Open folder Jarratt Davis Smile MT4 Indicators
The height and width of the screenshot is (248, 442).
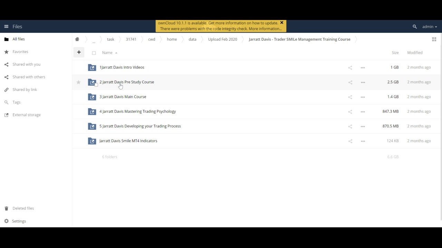pyautogui.click(x=128, y=141)
